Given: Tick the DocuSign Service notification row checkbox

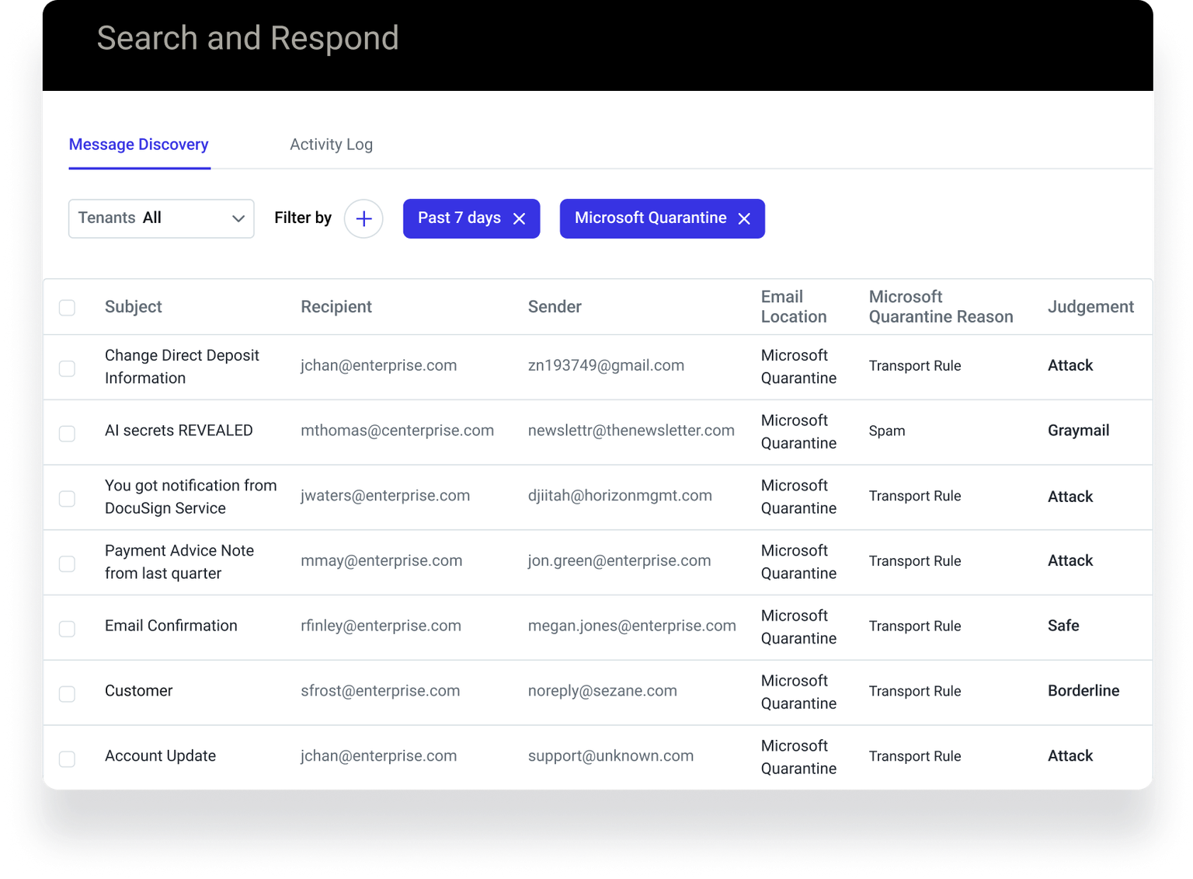Looking at the screenshot, I should point(68,498).
